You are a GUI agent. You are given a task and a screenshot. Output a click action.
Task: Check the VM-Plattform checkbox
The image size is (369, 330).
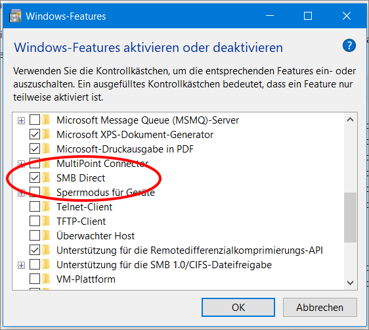tap(35, 279)
